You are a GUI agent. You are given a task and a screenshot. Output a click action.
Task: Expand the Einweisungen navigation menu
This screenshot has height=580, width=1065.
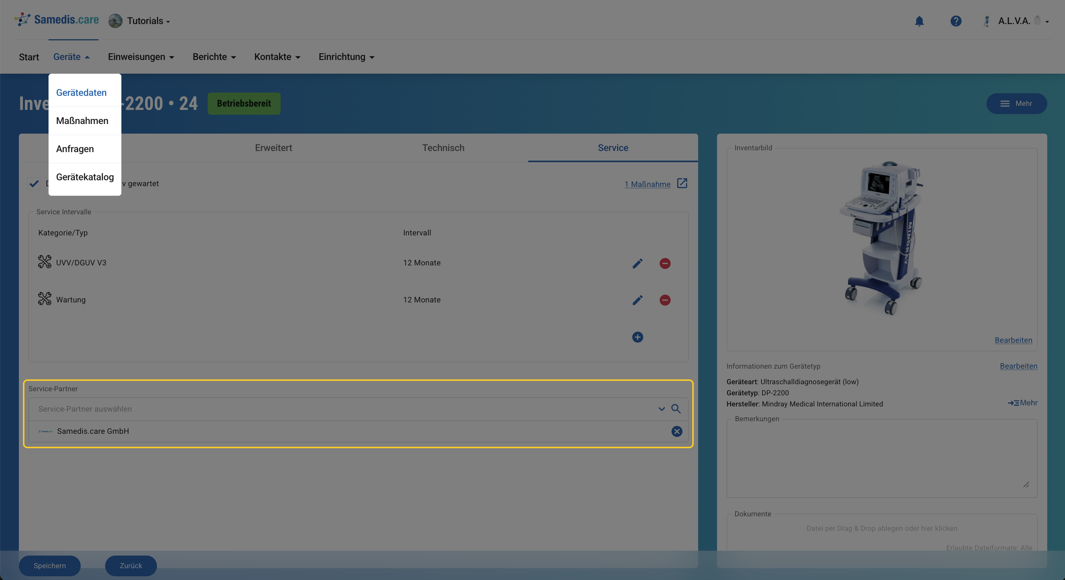click(141, 57)
